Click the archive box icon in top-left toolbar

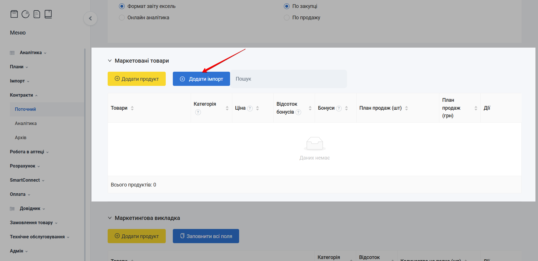[14, 14]
